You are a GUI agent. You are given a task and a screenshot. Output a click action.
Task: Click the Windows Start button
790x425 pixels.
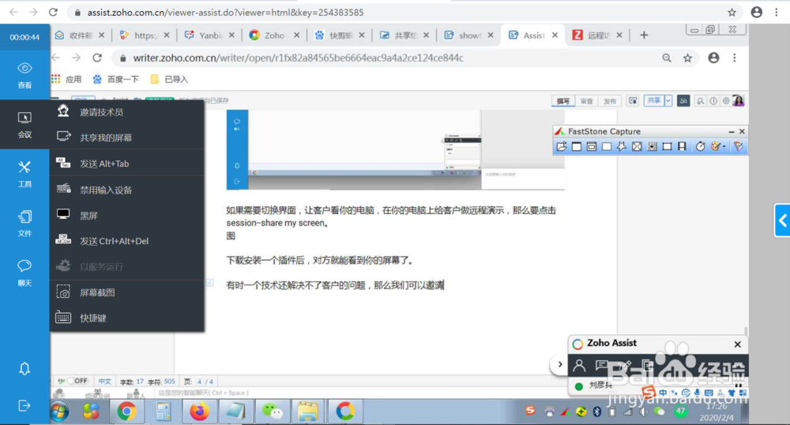pos(59,412)
